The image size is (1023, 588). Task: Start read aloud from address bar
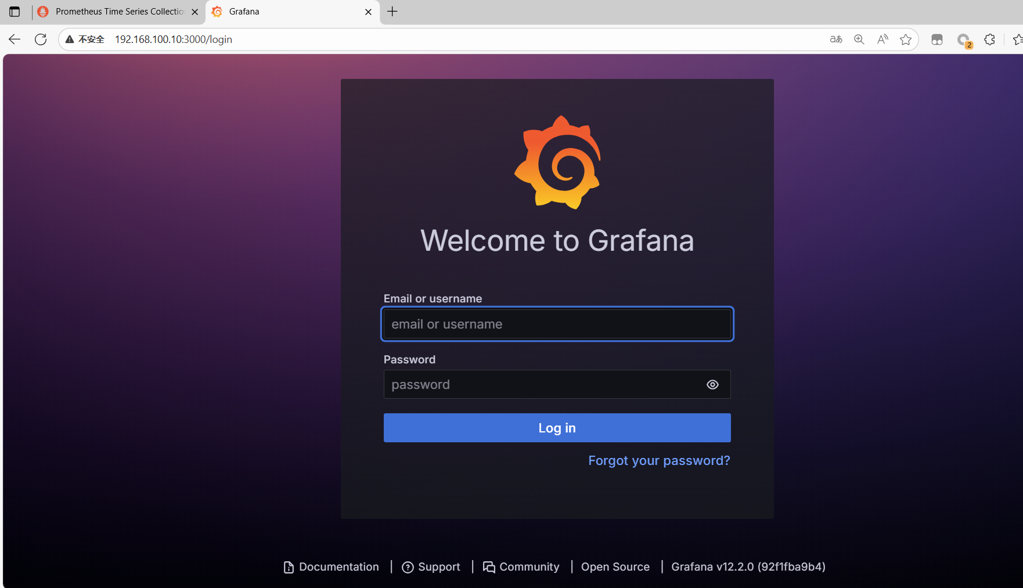click(x=882, y=39)
